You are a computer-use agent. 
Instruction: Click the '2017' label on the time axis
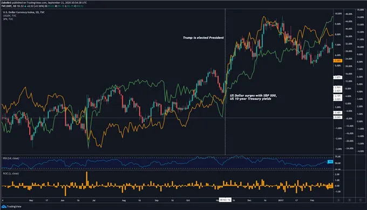[281, 200]
